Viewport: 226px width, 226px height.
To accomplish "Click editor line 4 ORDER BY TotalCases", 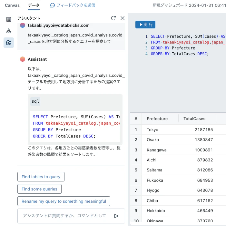I will point(180,54).
